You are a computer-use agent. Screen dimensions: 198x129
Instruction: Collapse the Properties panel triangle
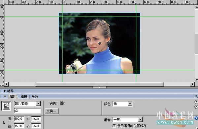coord(5,97)
